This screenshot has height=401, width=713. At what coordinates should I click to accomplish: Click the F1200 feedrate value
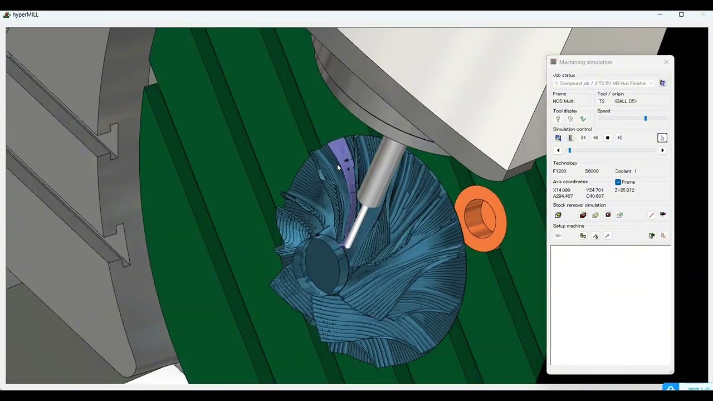pyautogui.click(x=560, y=172)
